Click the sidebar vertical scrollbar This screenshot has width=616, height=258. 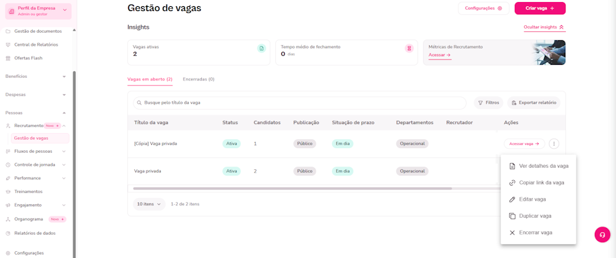(74, 164)
